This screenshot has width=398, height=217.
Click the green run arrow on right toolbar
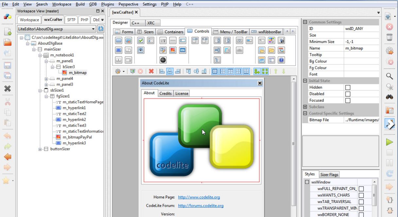click(x=389, y=142)
